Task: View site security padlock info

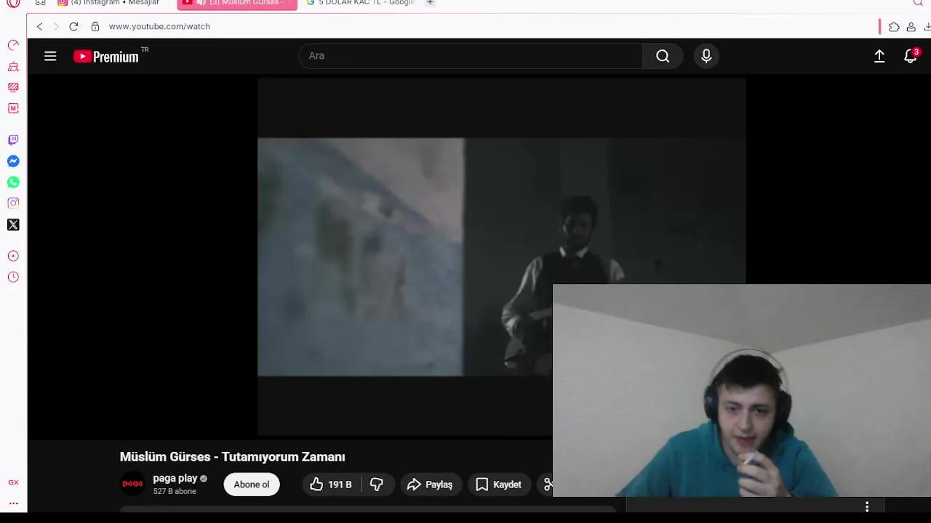Action: point(95,26)
